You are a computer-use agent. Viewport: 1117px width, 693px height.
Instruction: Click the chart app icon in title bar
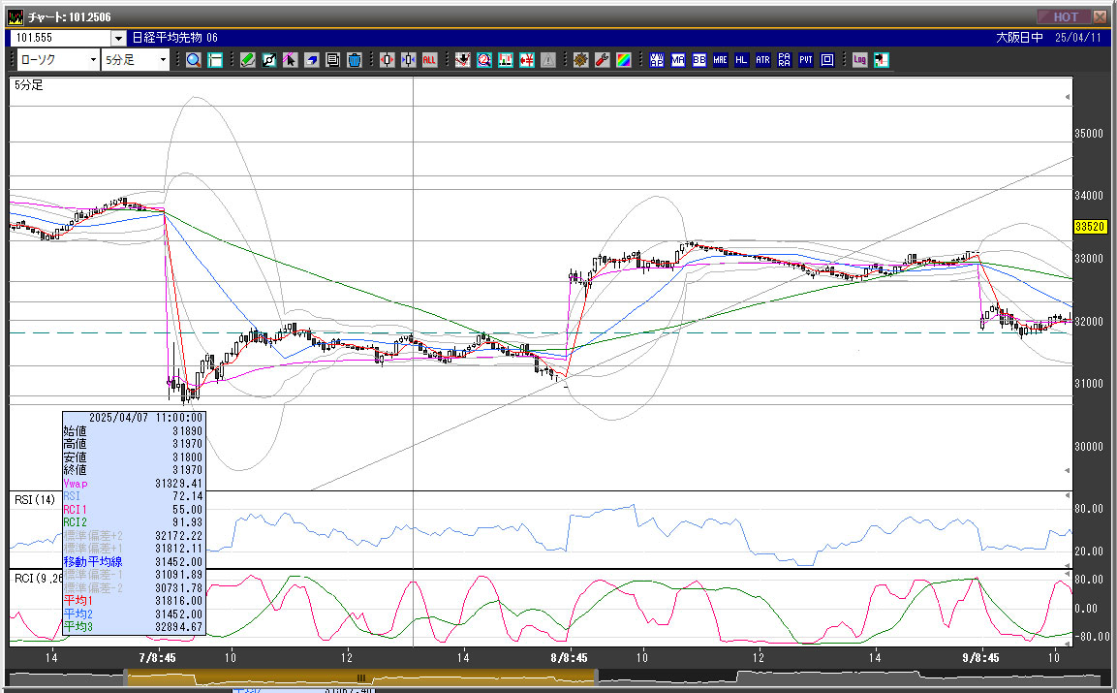[x=15, y=17]
